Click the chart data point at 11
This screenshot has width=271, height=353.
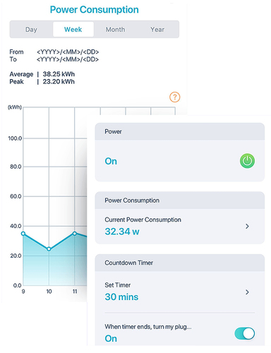[75, 234]
